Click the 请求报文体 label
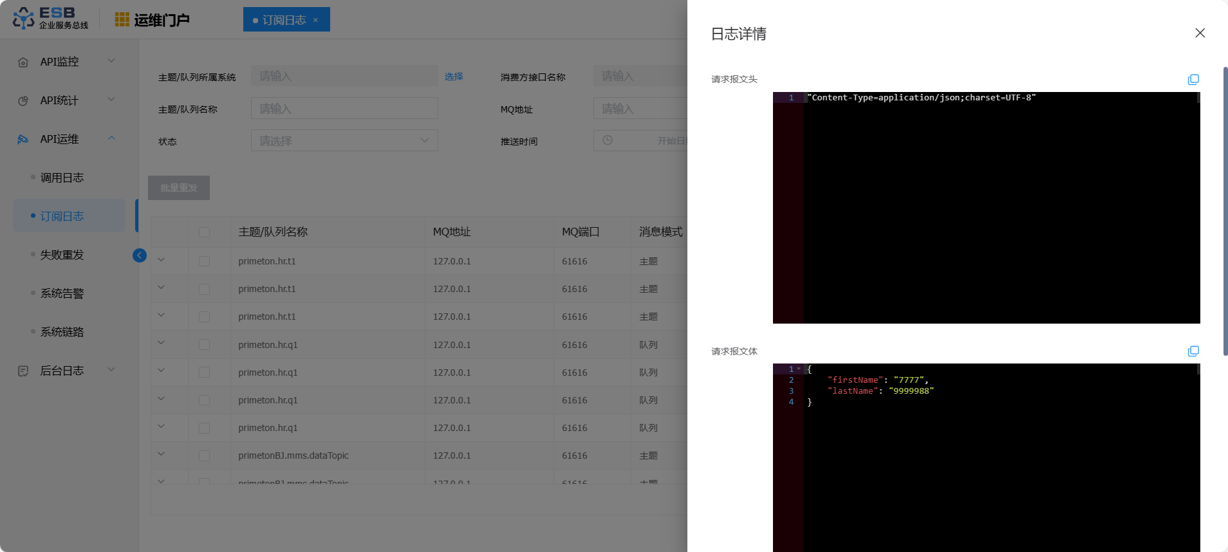 click(x=734, y=351)
